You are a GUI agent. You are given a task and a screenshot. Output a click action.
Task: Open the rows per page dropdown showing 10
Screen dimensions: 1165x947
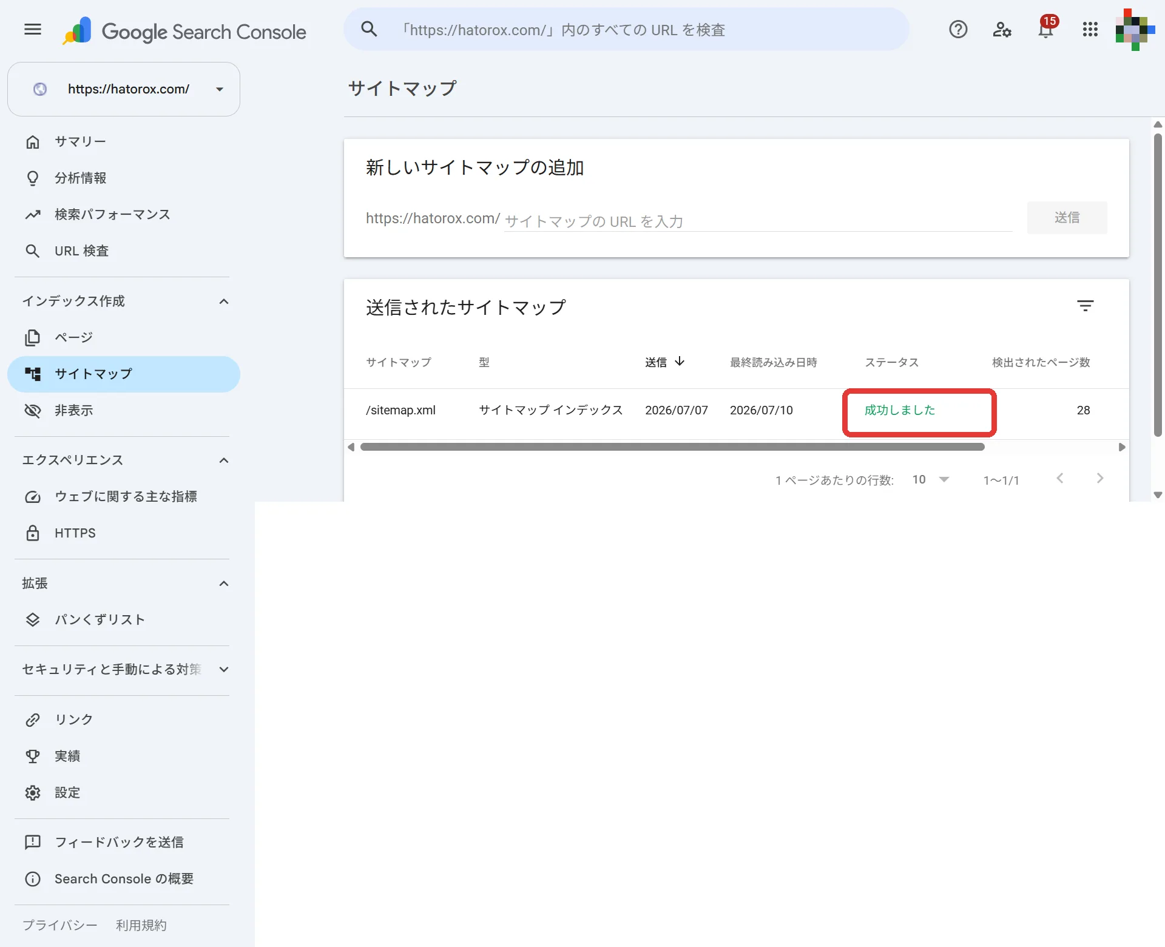tap(930, 479)
